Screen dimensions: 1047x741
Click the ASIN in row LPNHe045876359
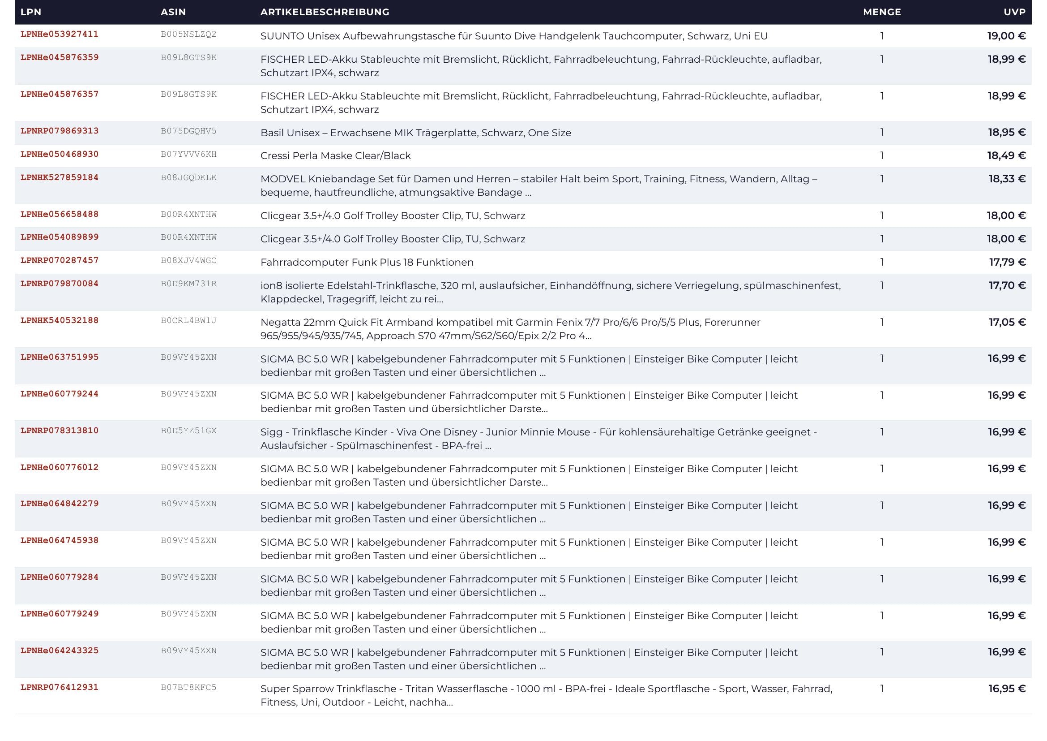click(188, 57)
